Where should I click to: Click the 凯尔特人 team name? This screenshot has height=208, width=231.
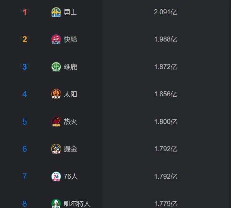point(77,204)
